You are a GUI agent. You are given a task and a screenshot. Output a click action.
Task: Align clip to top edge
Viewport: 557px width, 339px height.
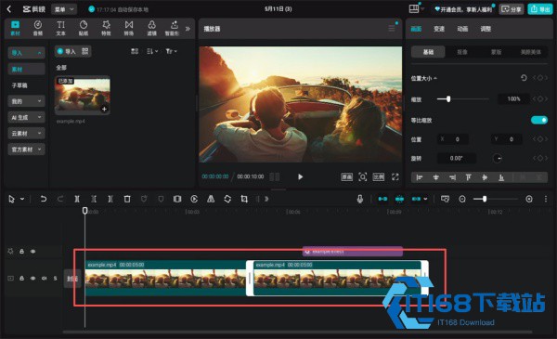coord(469,177)
